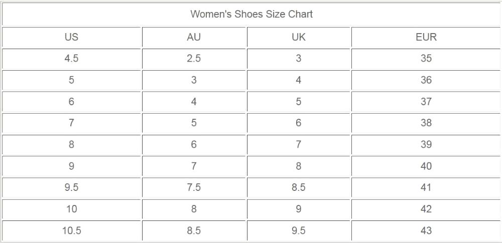This screenshot has width=502, height=243.
Task: Select the EUR size 39 cell
Action: coord(426,145)
